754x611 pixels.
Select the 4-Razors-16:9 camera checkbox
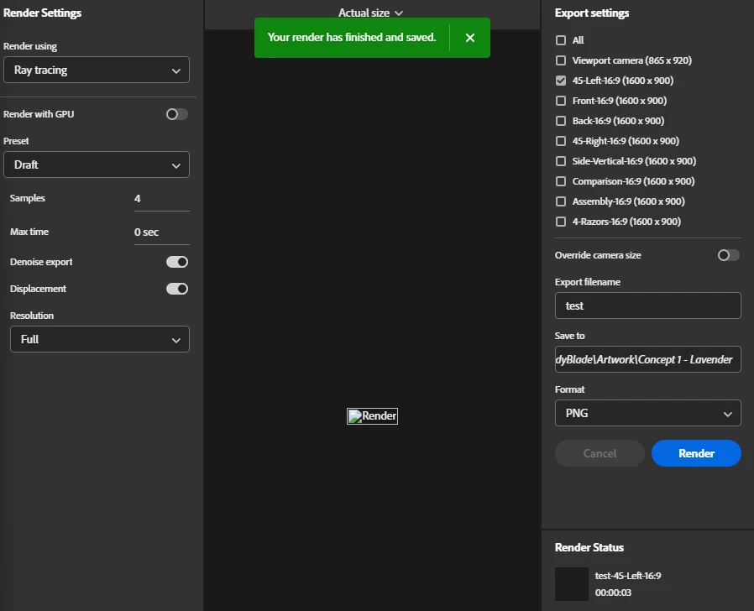point(561,222)
